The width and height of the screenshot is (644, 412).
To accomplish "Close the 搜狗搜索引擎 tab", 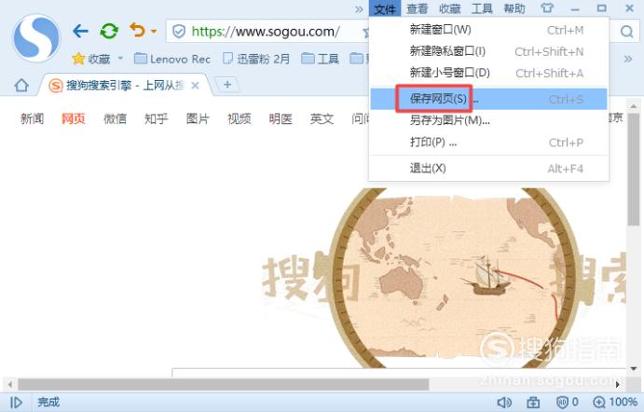I will click(x=196, y=86).
